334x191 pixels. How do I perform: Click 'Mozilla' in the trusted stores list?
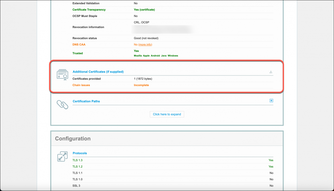(x=138, y=56)
